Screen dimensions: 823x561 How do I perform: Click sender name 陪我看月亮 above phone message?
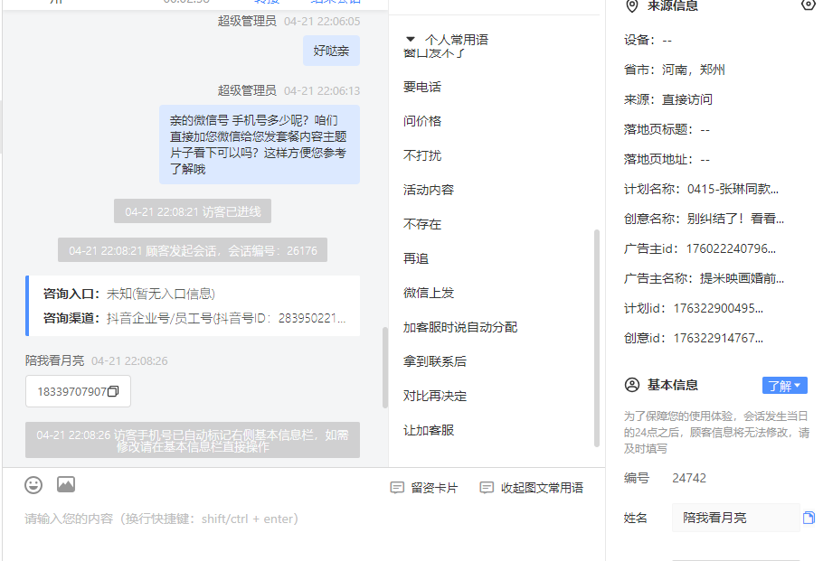(x=54, y=360)
